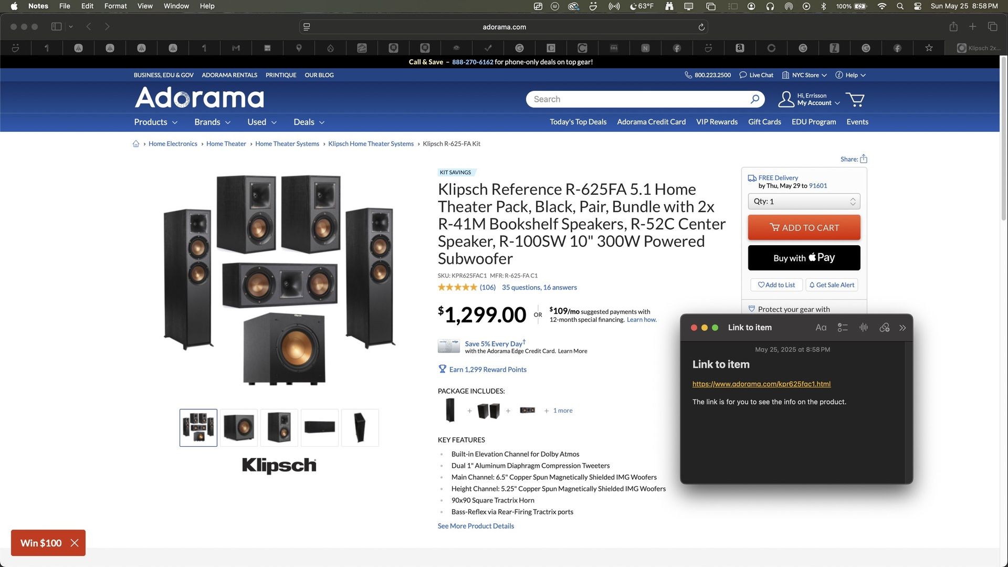Open the Qty: 1 quantity selector
This screenshot has height=567, width=1008.
(804, 202)
